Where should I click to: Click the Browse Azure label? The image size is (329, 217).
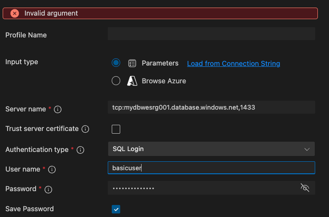click(164, 81)
